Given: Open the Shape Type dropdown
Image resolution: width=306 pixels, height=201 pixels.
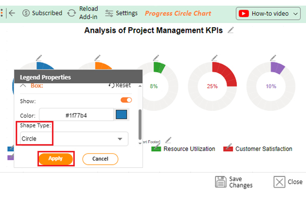Looking at the screenshot, I should click(x=74, y=139).
